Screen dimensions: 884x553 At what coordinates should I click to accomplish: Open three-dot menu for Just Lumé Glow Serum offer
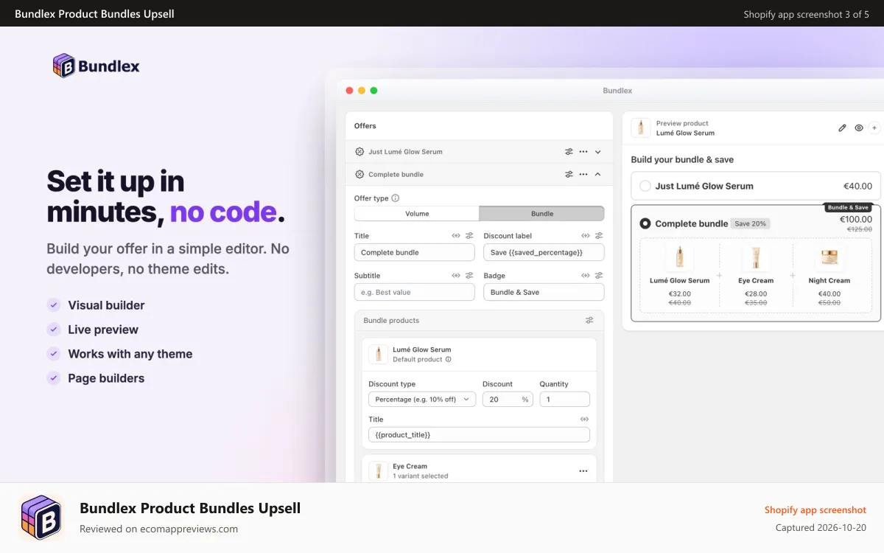(583, 152)
